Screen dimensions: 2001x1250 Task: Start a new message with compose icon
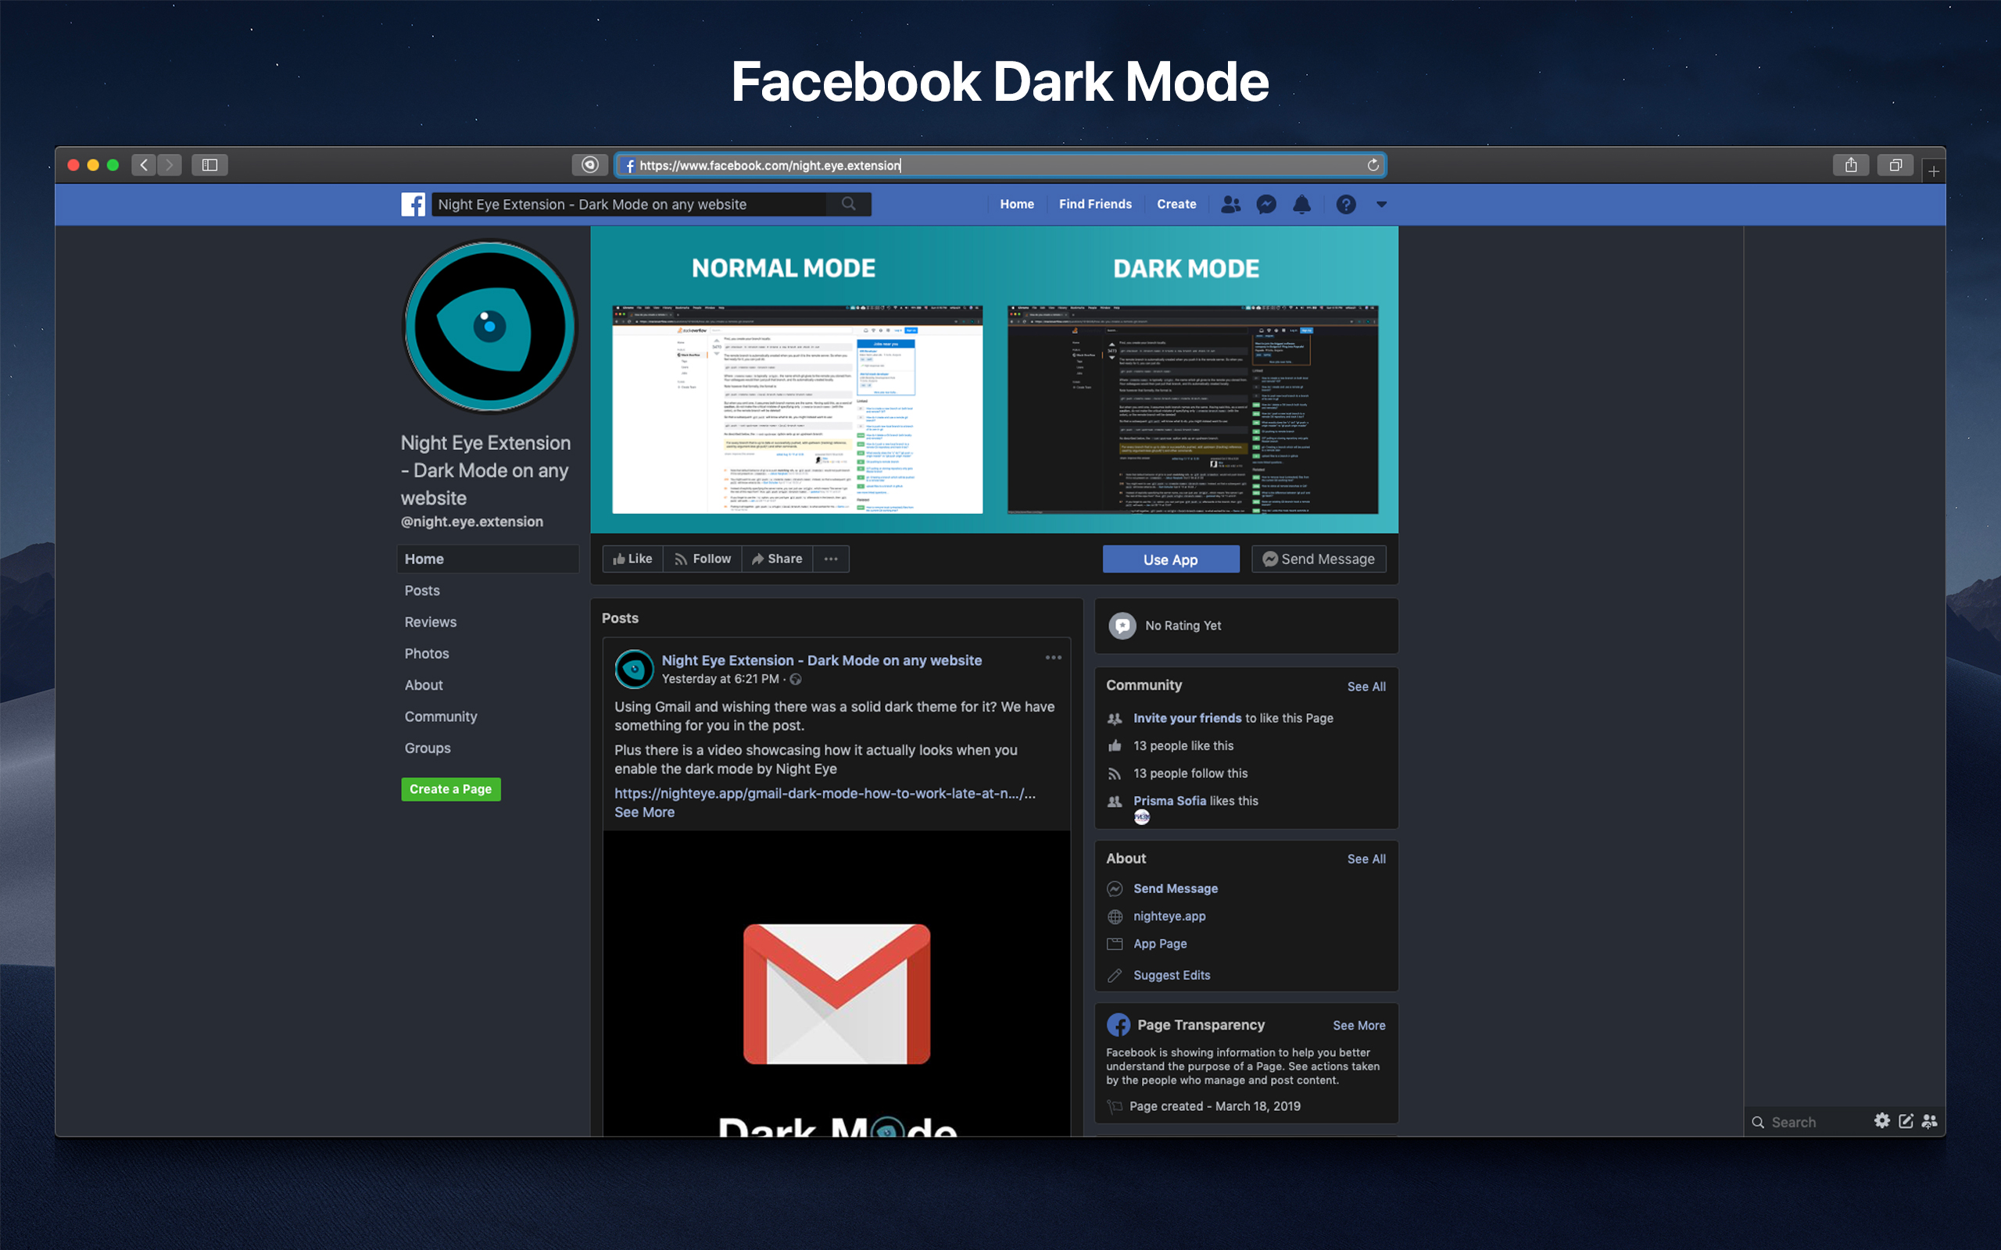(1906, 1121)
